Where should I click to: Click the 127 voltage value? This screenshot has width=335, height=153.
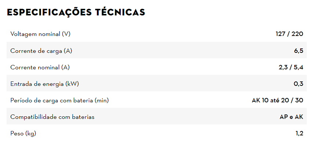[281, 34]
